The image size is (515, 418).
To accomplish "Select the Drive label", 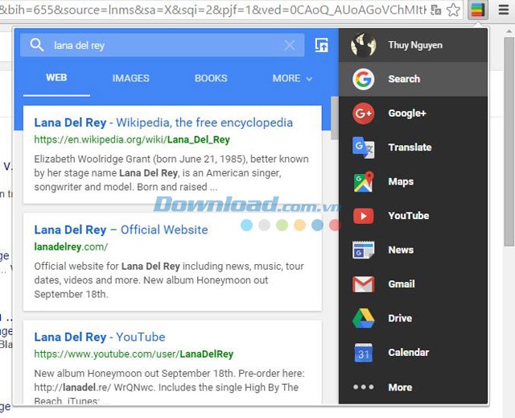I will tap(400, 318).
